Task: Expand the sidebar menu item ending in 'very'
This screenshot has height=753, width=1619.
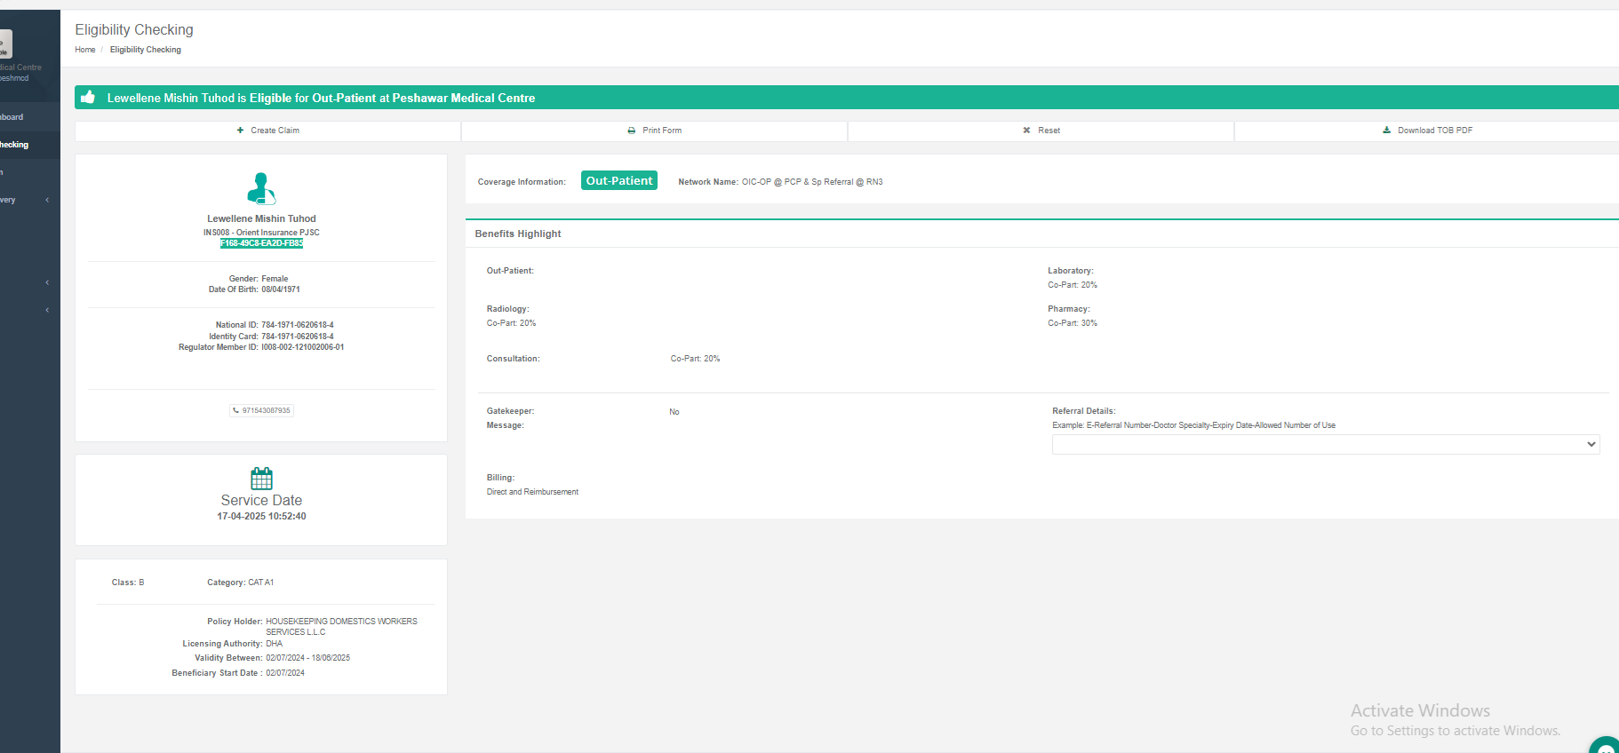Action: tap(27, 200)
